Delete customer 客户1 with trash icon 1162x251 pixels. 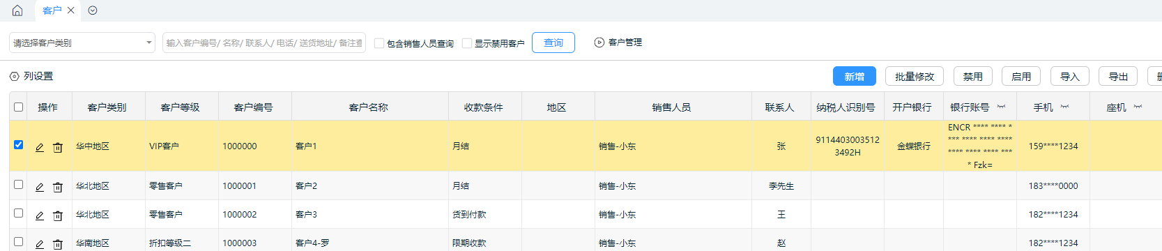(58, 147)
